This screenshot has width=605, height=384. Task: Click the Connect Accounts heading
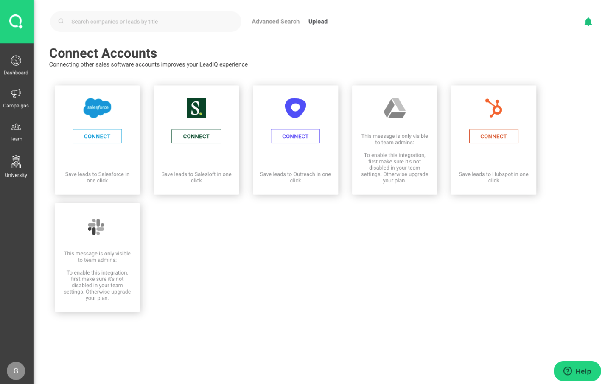[x=103, y=53]
